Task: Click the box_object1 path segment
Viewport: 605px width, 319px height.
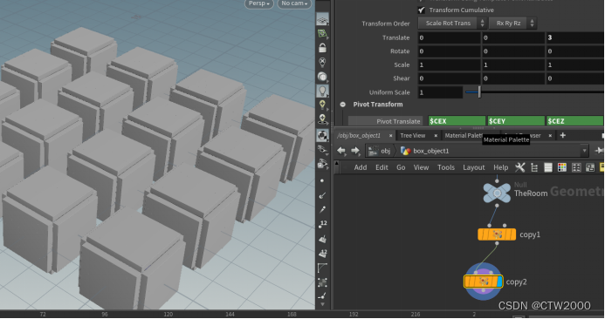Action: 425,151
